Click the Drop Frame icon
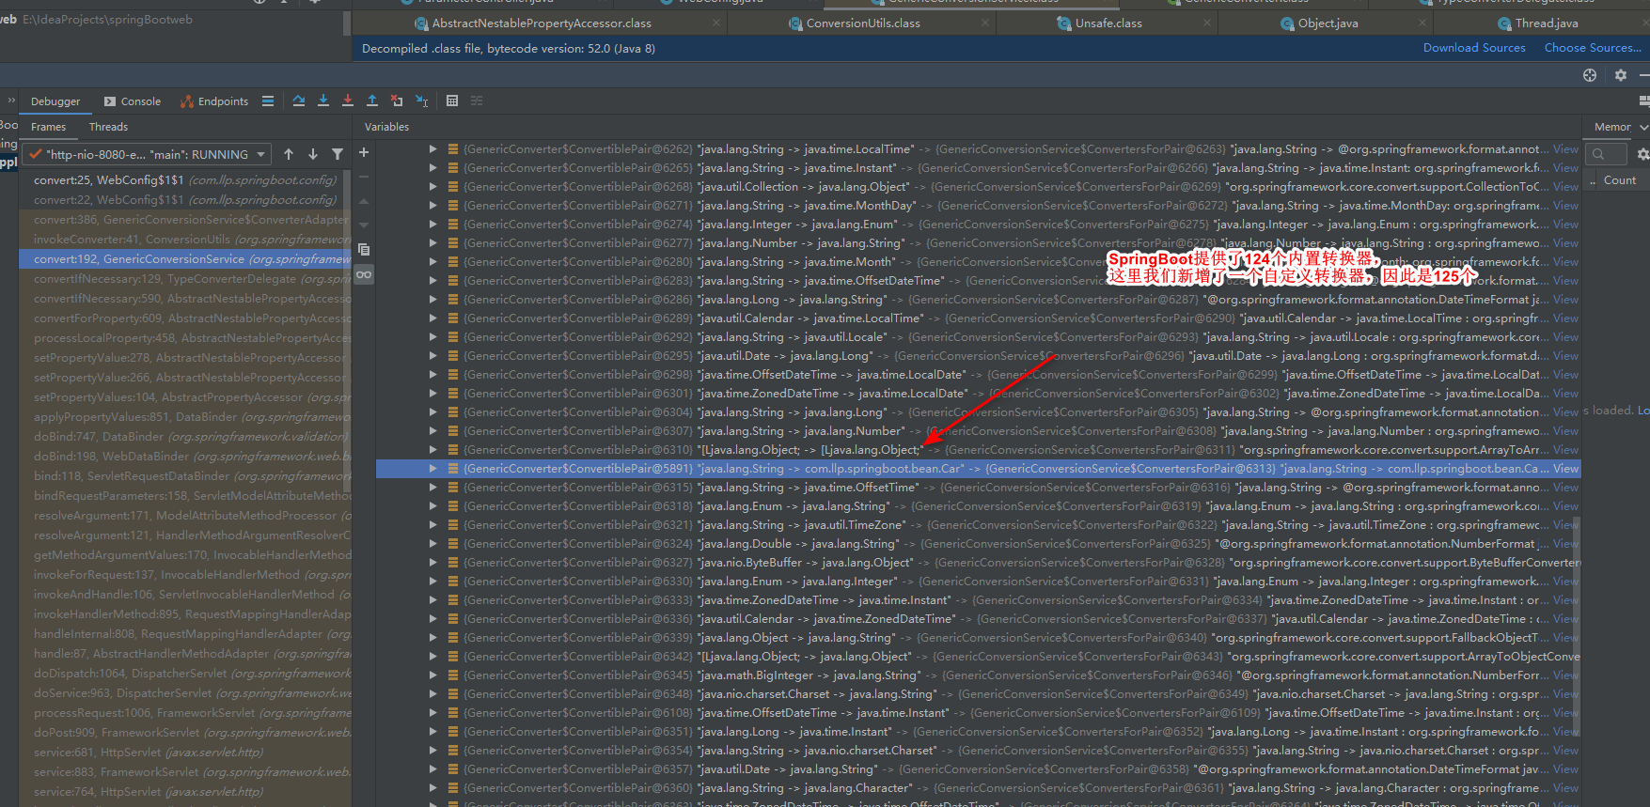This screenshot has height=807, width=1650. [x=397, y=101]
